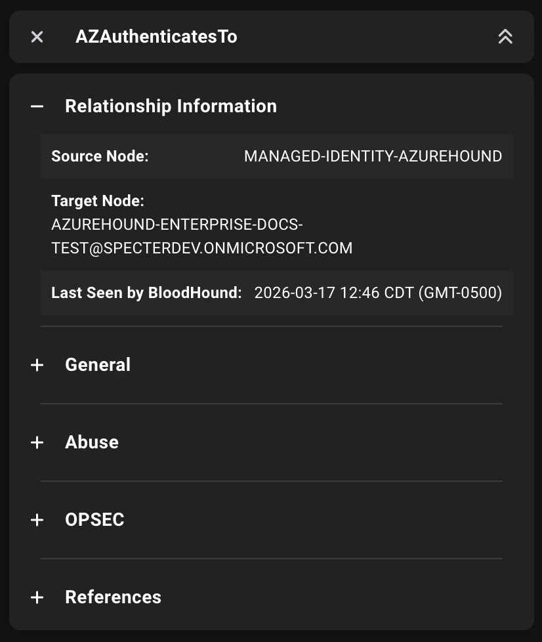Click the plus icon beside Abuse
The width and height of the screenshot is (542, 642).
click(x=37, y=442)
